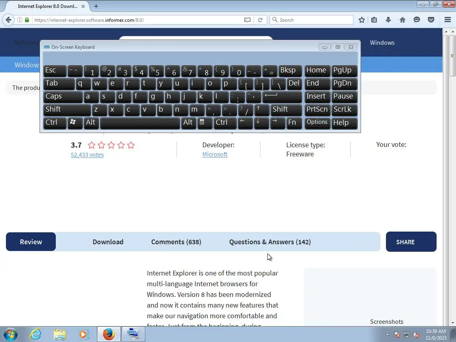
Task: Tap the space bar on On-Screen Keyboard
Action: click(x=140, y=123)
